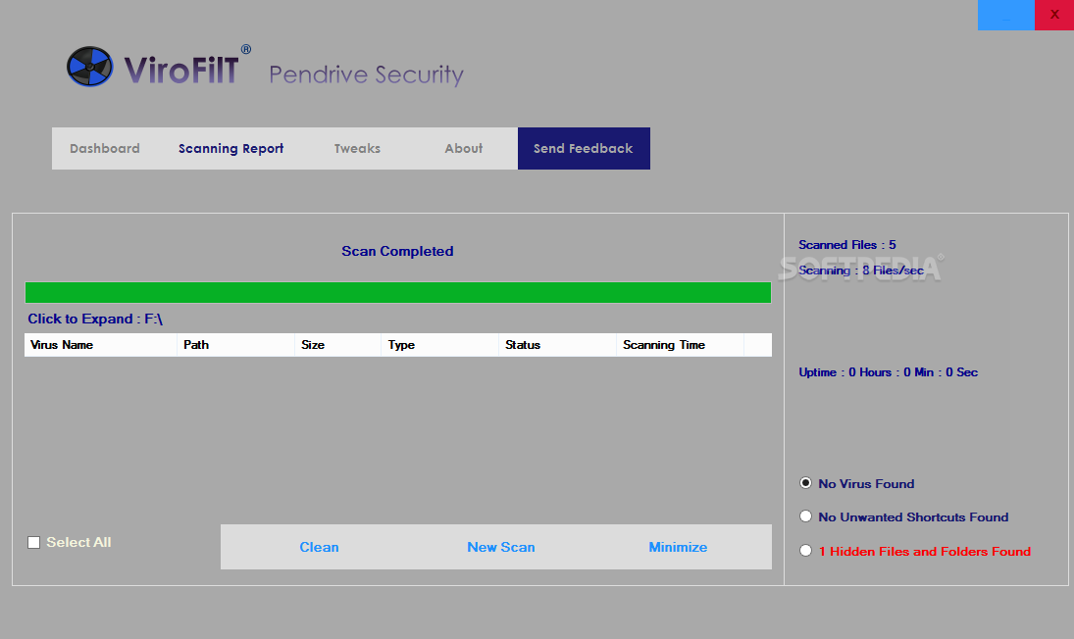Expand the Click to Expand : F:\ list
Screen dimensions: 1074x639
tap(95, 319)
